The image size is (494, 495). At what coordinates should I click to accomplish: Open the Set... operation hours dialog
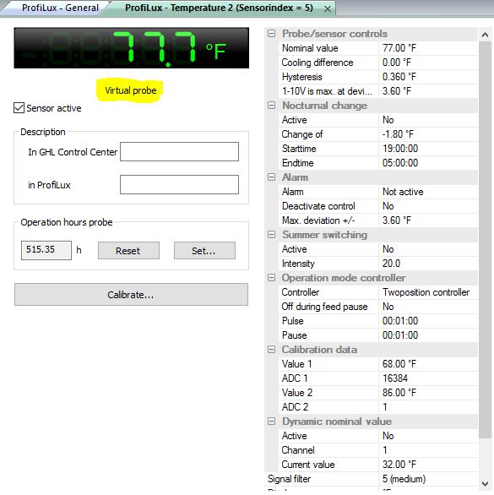pyautogui.click(x=204, y=251)
